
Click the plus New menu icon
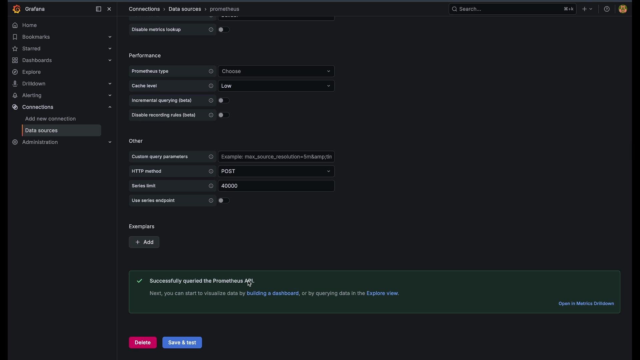point(584,9)
